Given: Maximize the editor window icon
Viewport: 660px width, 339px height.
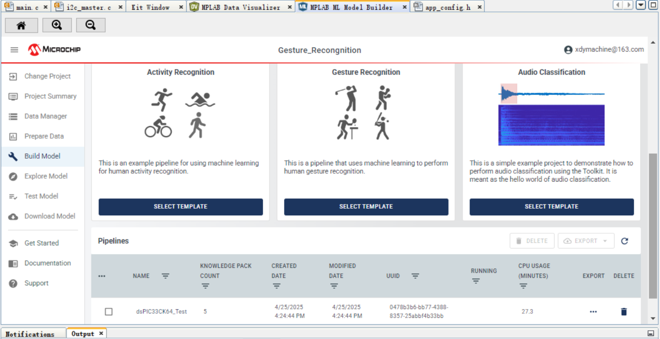Looking at the screenshot, I should [x=653, y=5].
